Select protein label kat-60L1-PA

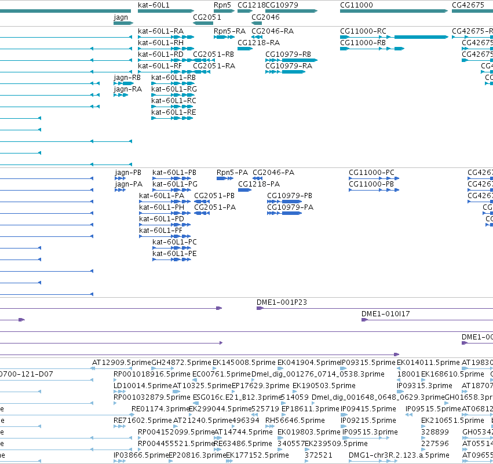point(162,196)
